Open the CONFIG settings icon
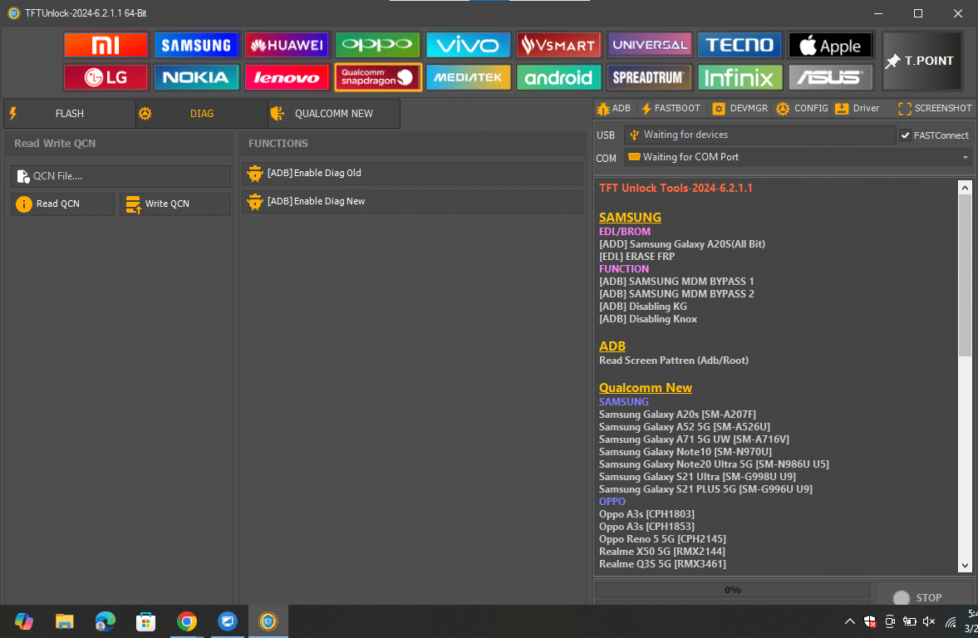This screenshot has width=978, height=638. [x=801, y=108]
